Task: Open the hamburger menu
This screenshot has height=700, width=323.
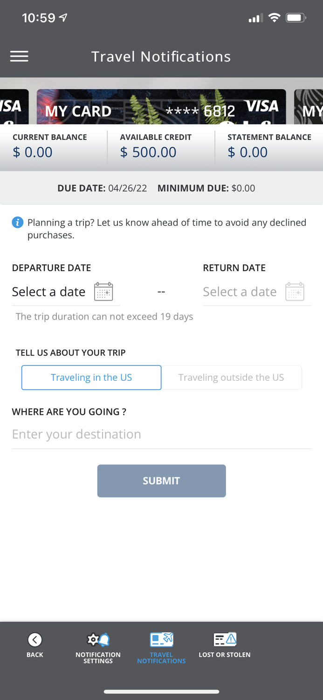Action: click(x=19, y=56)
